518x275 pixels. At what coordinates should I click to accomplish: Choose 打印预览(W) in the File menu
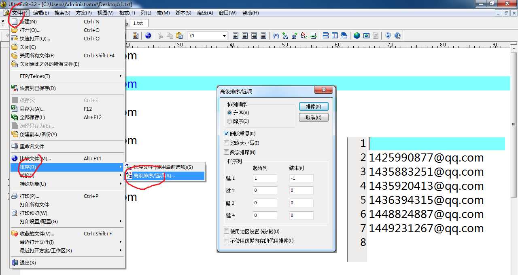pos(68,213)
